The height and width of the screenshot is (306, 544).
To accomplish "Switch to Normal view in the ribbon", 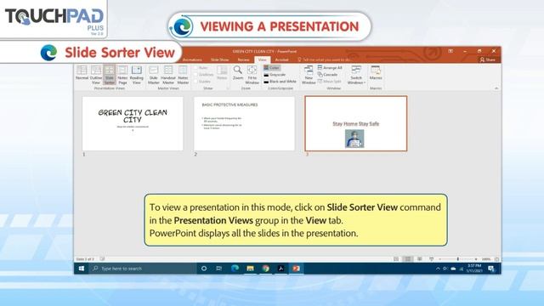I will coord(82,74).
